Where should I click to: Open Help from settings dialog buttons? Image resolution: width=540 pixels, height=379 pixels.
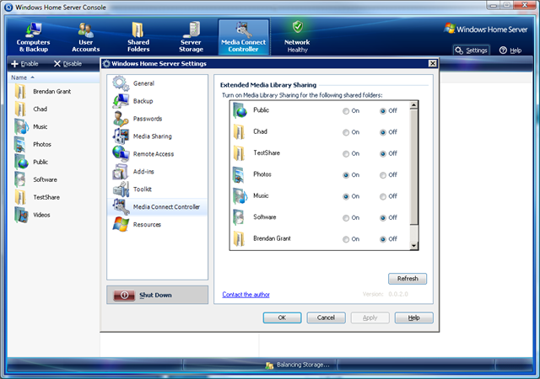[x=414, y=318]
